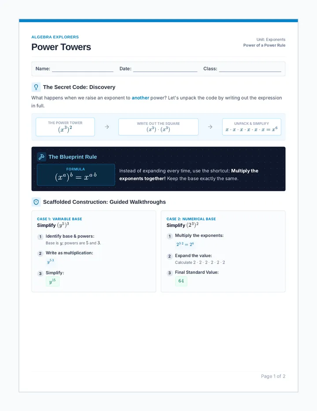
Task: Click the Formula box in Blueprint Rule
Action: (76, 175)
